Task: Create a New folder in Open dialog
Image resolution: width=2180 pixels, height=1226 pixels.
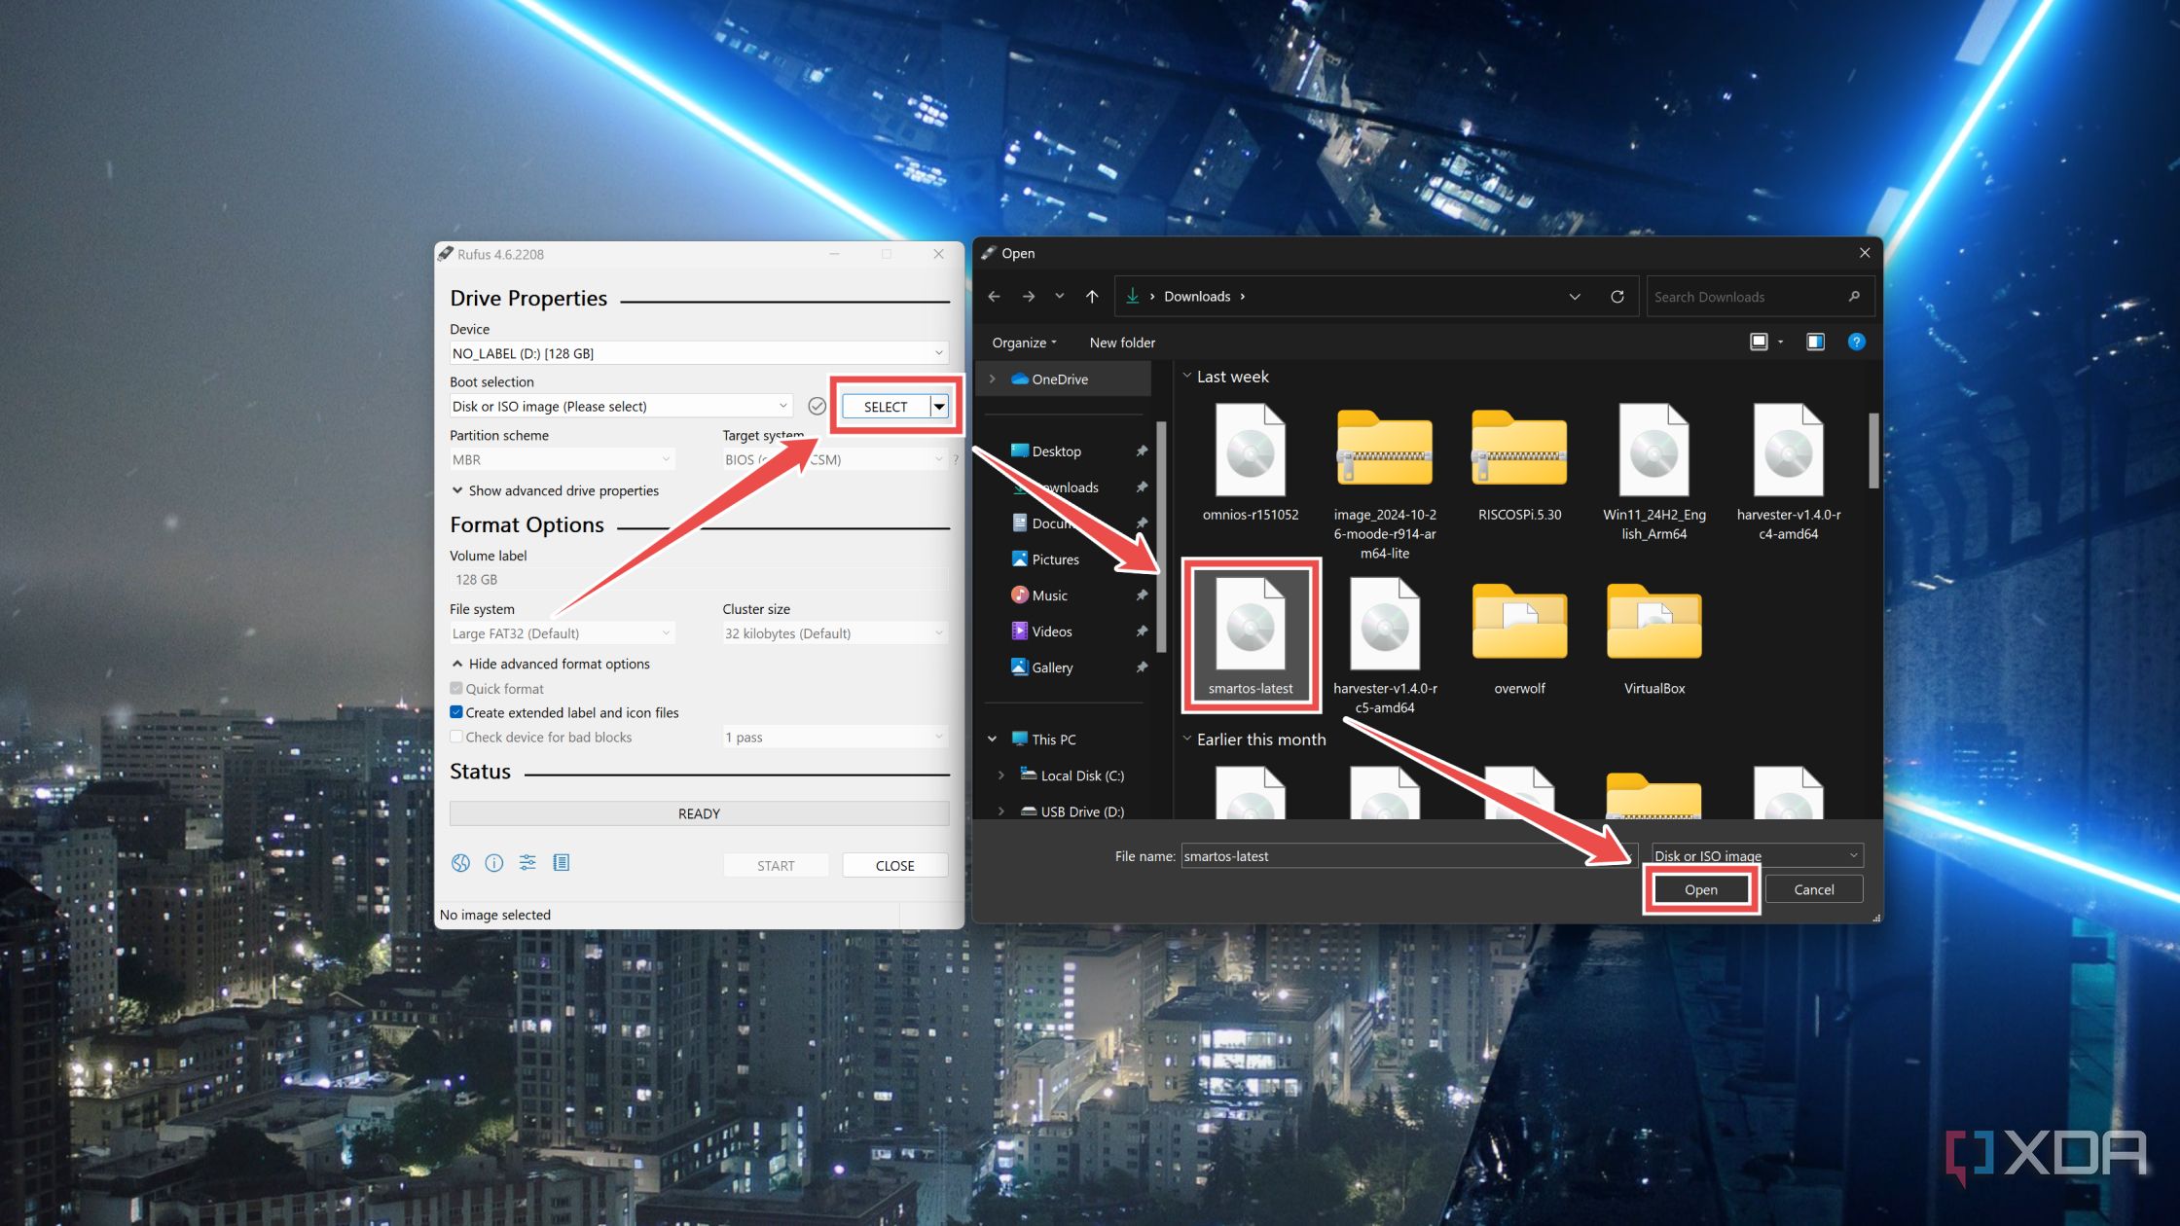Action: [x=1121, y=342]
